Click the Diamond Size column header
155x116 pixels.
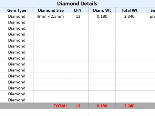pos(51,10)
